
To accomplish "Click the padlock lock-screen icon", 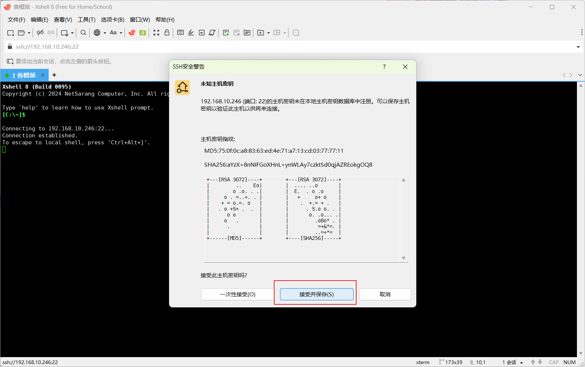I will (x=167, y=33).
